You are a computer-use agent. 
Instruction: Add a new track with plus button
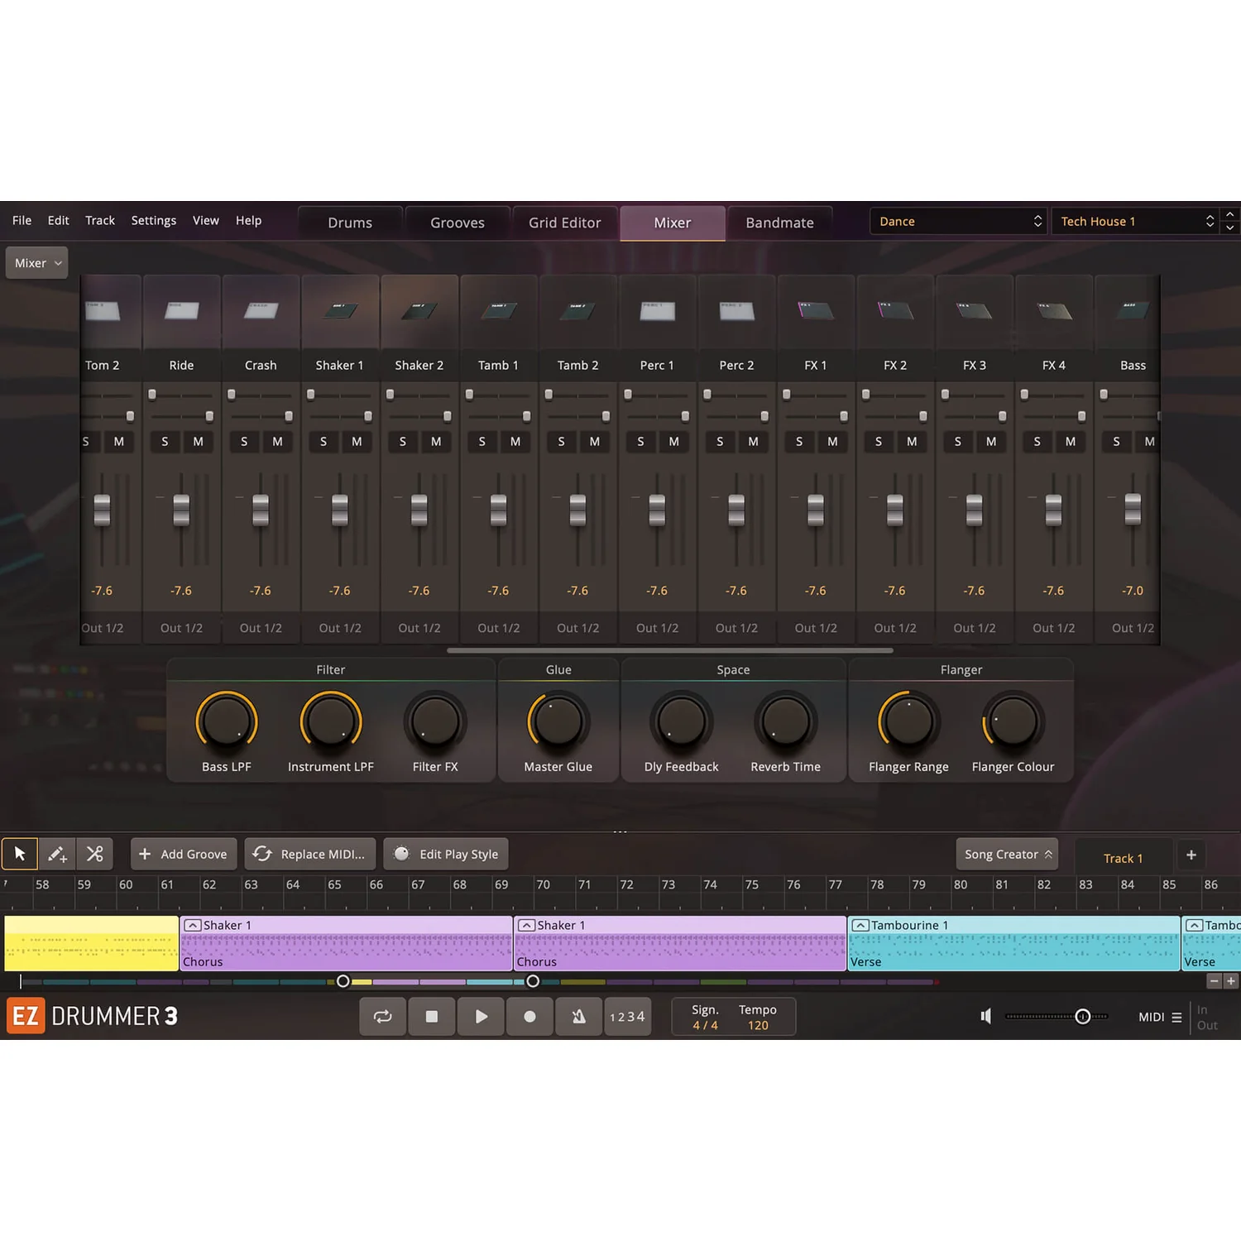click(1191, 855)
